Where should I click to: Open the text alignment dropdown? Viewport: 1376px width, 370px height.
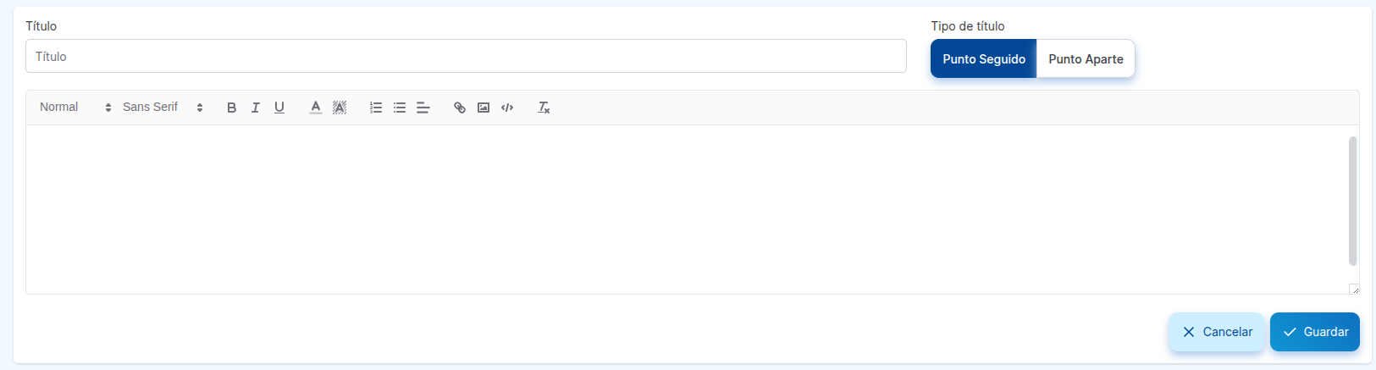pos(423,108)
